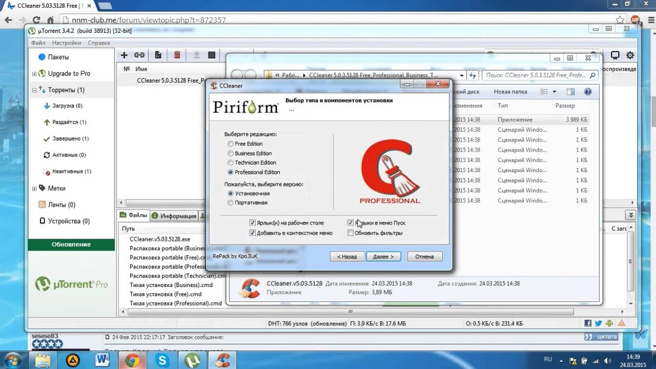This screenshot has height=369, width=656.
Task: Toggle the 'Ярлыки в меню Пуск' checkbox
Action: (x=351, y=223)
